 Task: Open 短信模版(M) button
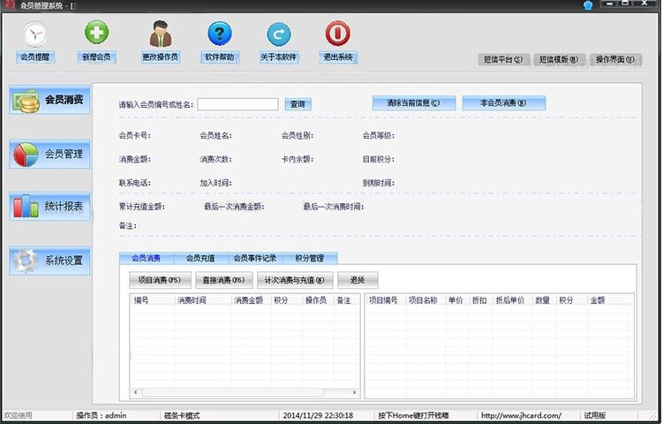click(559, 59)
